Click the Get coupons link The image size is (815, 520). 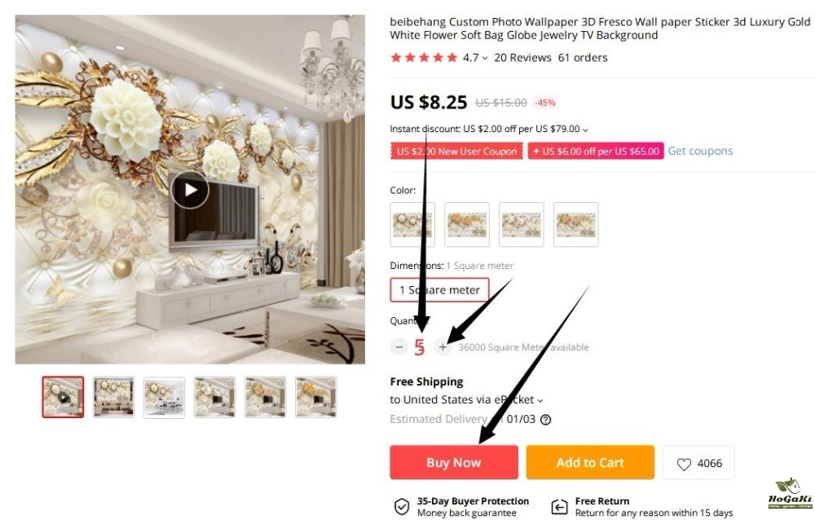coord(700,152)
